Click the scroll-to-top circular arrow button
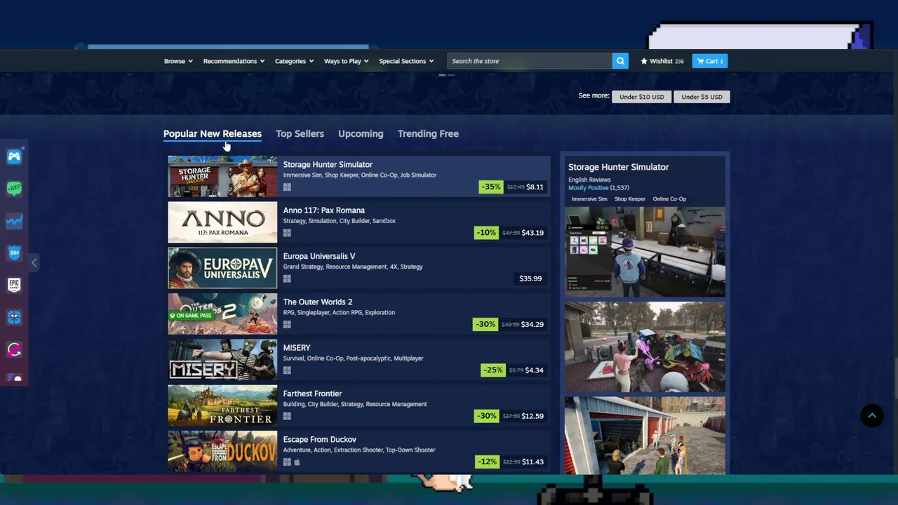898x505 pixels. click(872, 416)
